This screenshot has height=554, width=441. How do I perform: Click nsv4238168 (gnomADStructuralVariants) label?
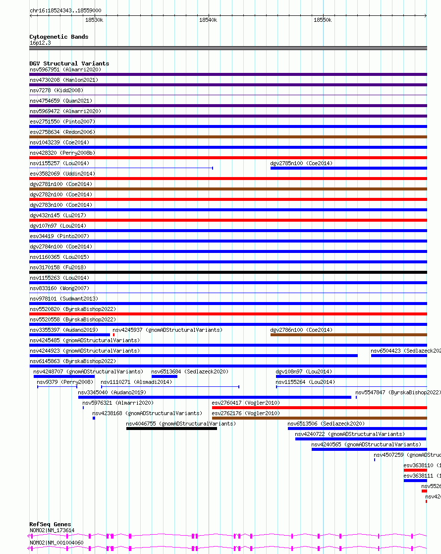click(147, 413)
